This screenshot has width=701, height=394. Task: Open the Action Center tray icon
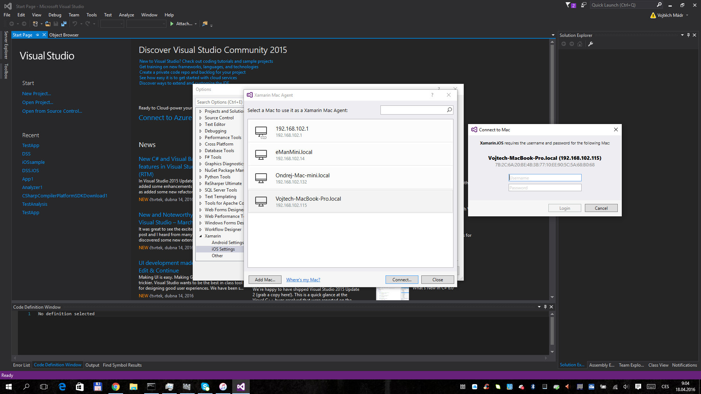[x=638, y=387]
